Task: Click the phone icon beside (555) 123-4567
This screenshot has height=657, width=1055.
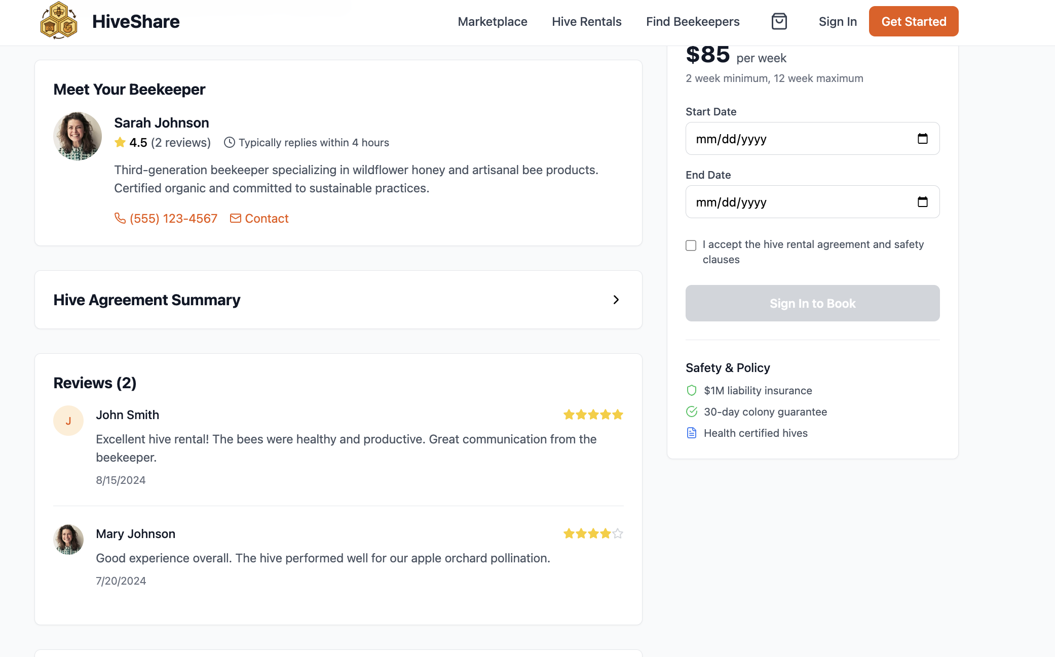Action: point(120,218)
